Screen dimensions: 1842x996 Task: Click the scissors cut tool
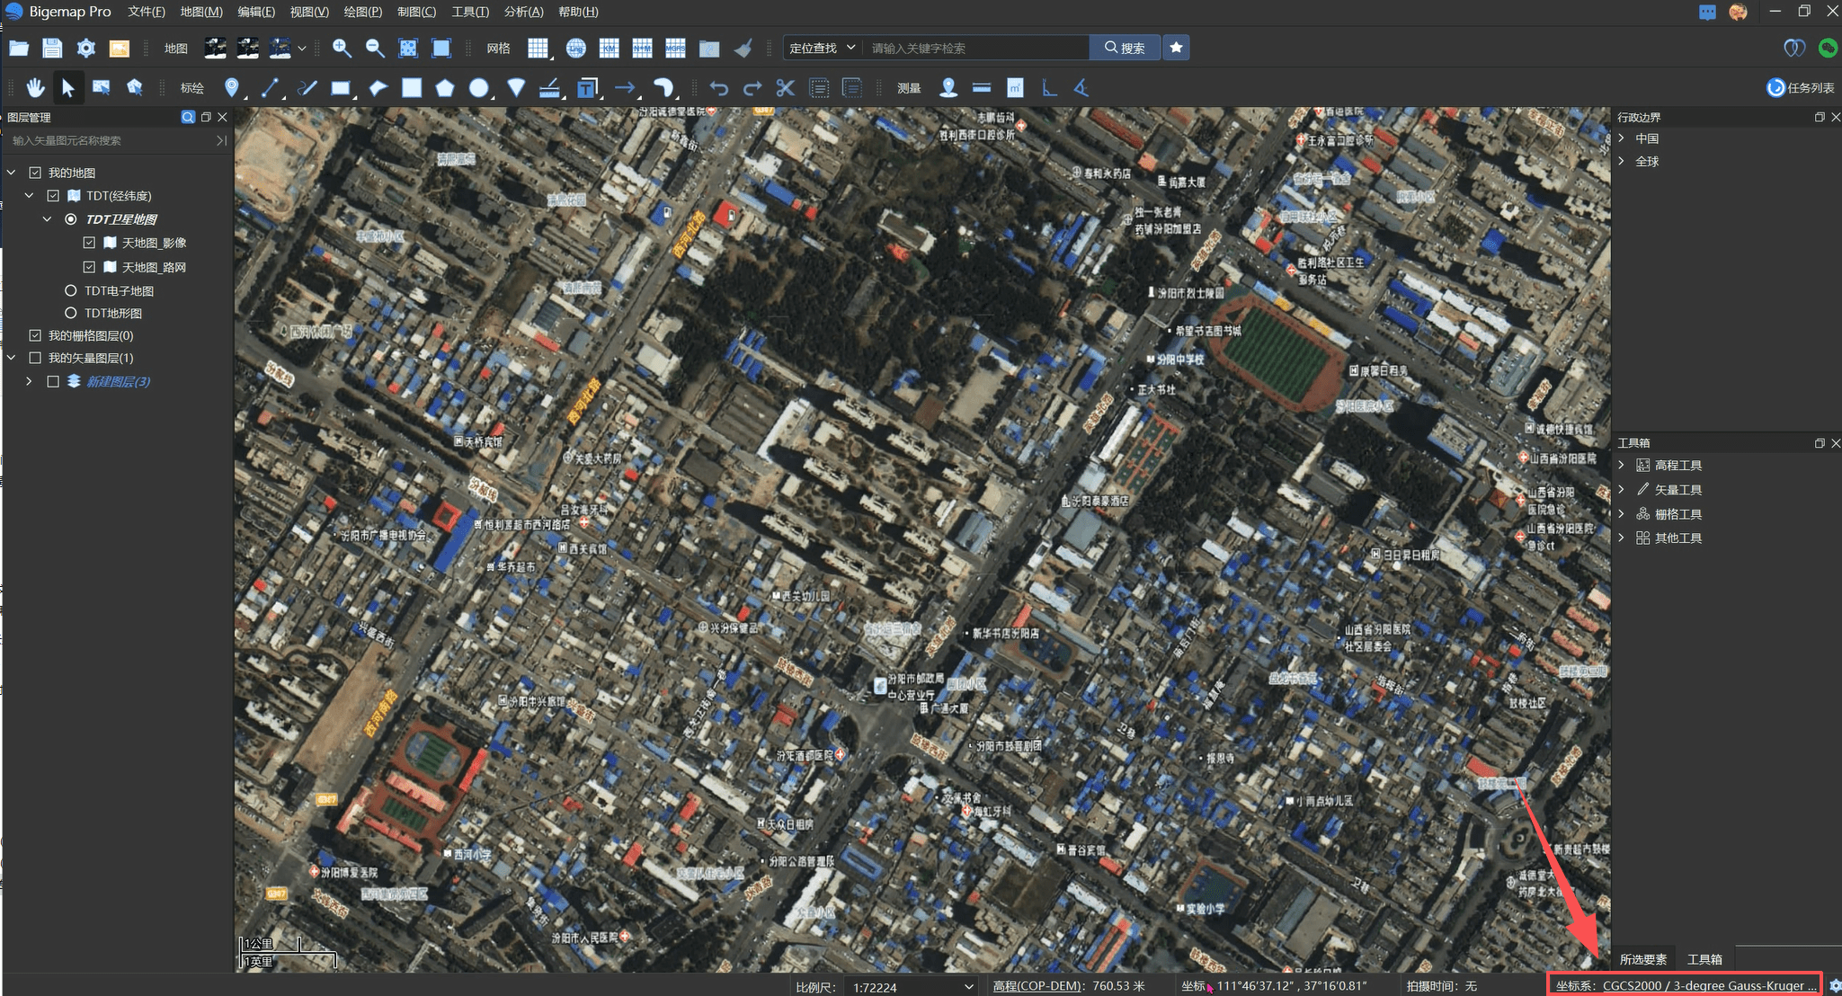coord(786,88)
